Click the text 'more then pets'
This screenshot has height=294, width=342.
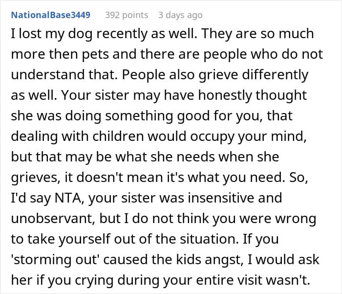point(60,54)
